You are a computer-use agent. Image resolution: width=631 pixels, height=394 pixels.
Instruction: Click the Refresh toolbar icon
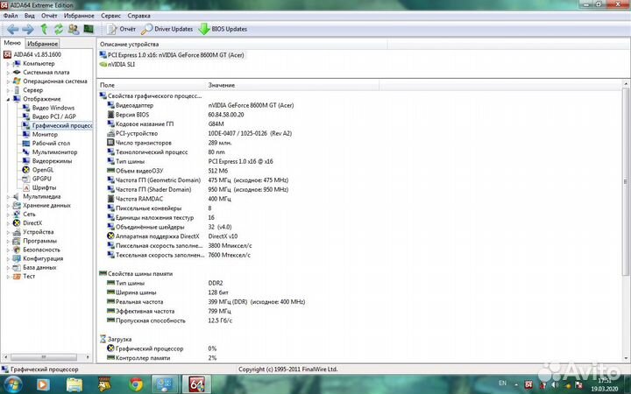point(59,29)
